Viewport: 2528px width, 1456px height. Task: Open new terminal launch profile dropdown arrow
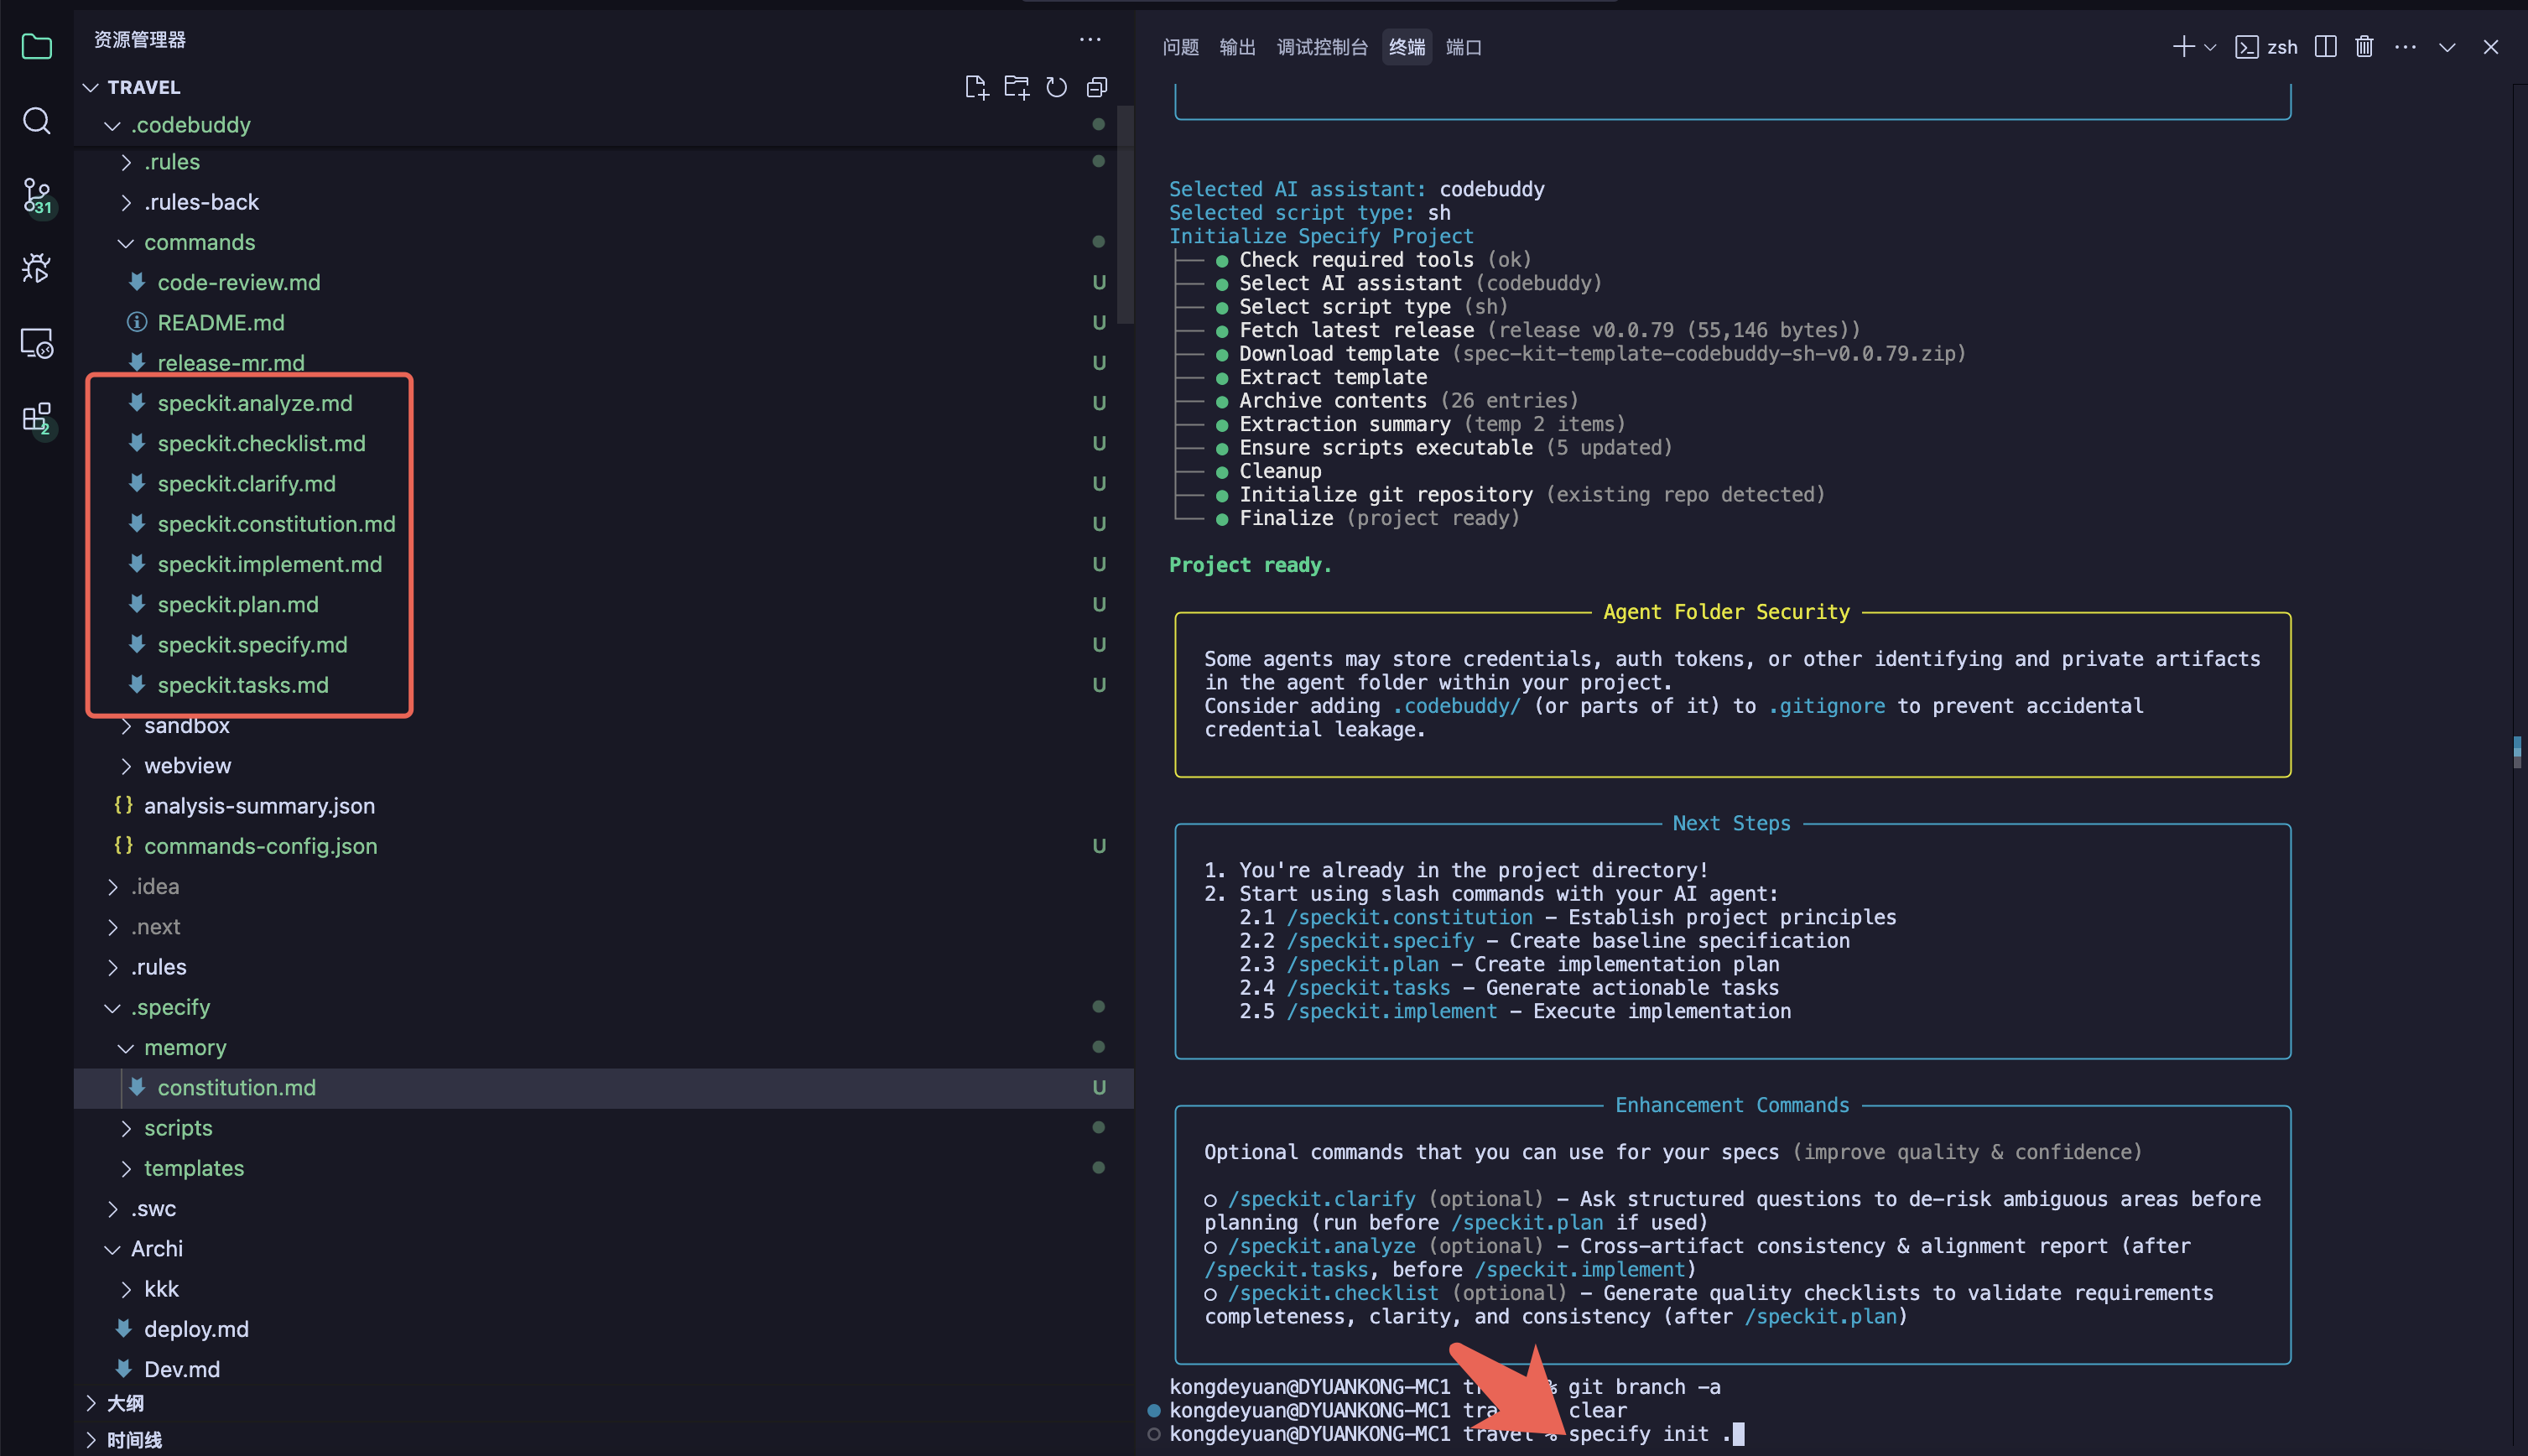click(2210, 47)
